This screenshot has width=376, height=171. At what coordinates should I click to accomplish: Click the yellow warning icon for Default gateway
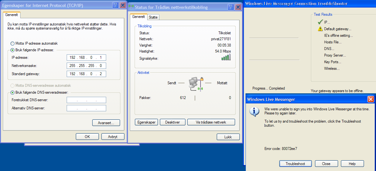click(x=320, y=29)
